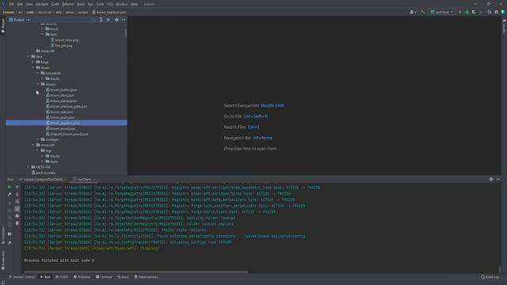Collapse the data folder
The image size is (507, 285).
point(29,56)
